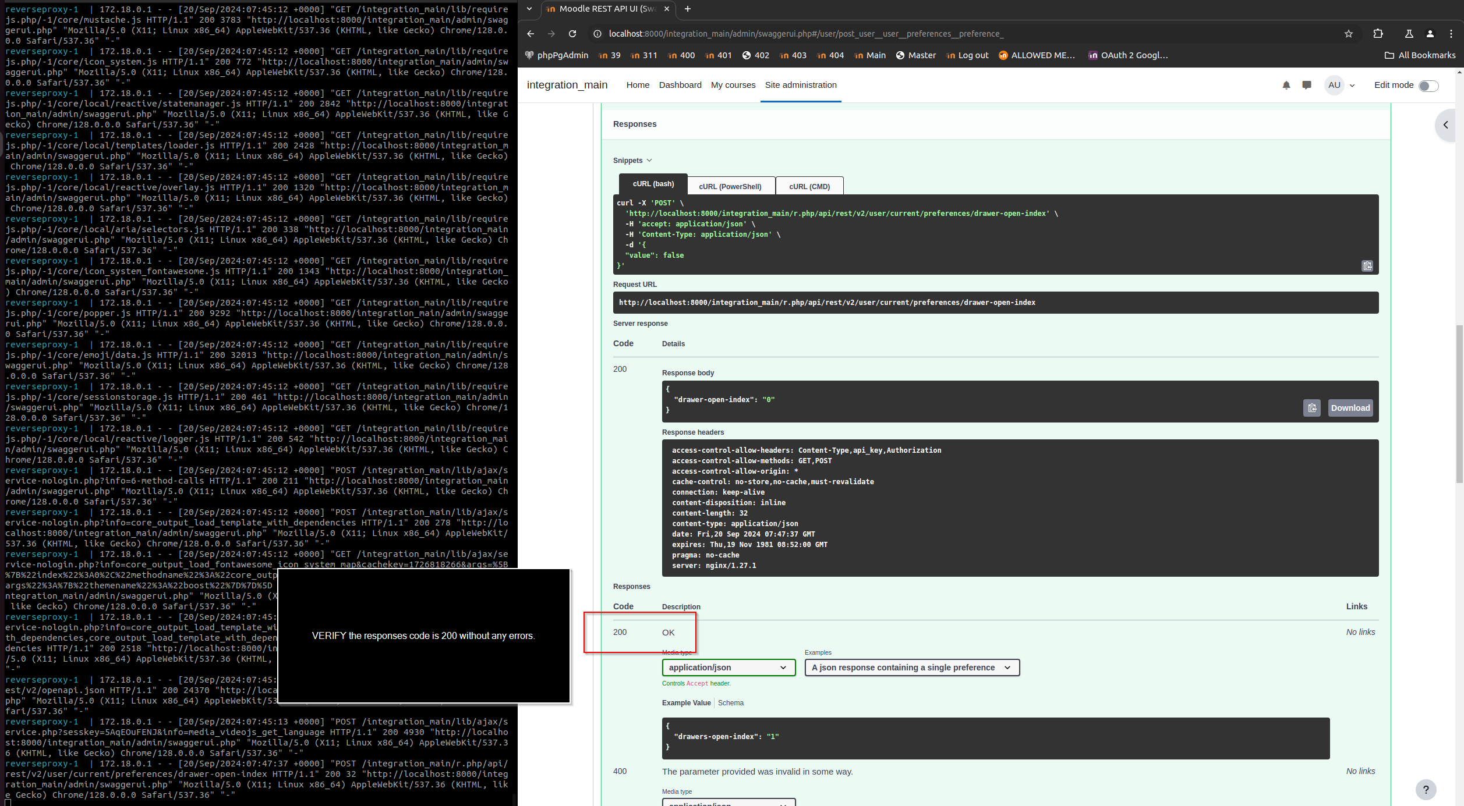Open the bookmark labeled 401
Screen dimensions: 1464x806
click(x=718, y=55)
